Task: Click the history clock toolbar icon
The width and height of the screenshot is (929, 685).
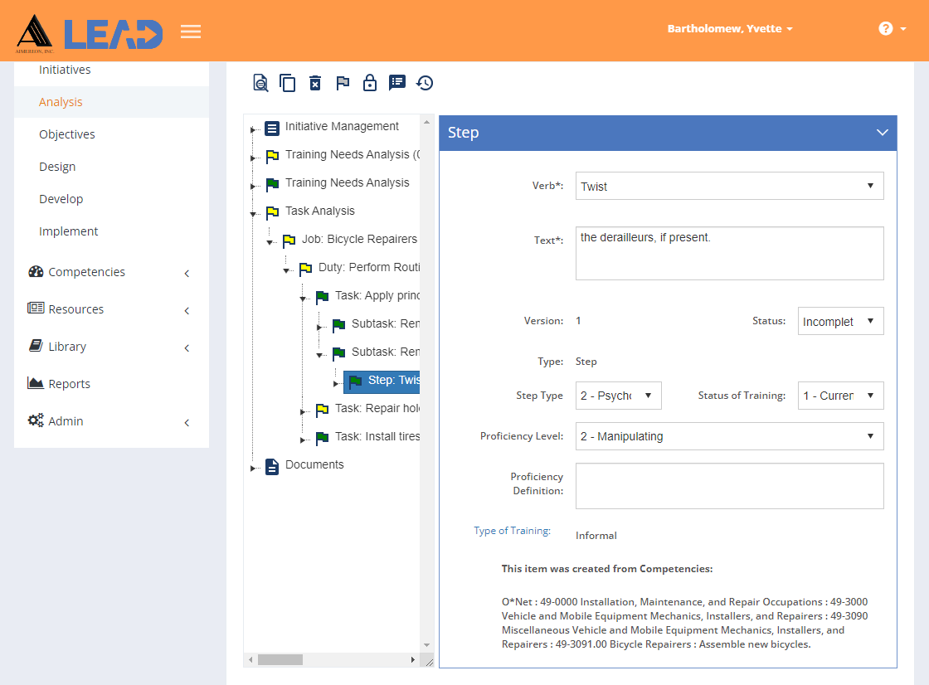Action: click(425, 83)
